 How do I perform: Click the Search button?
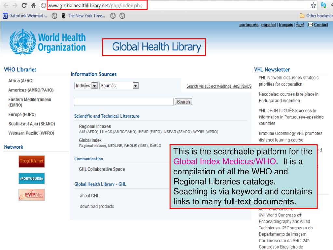[x=183, y=102]
